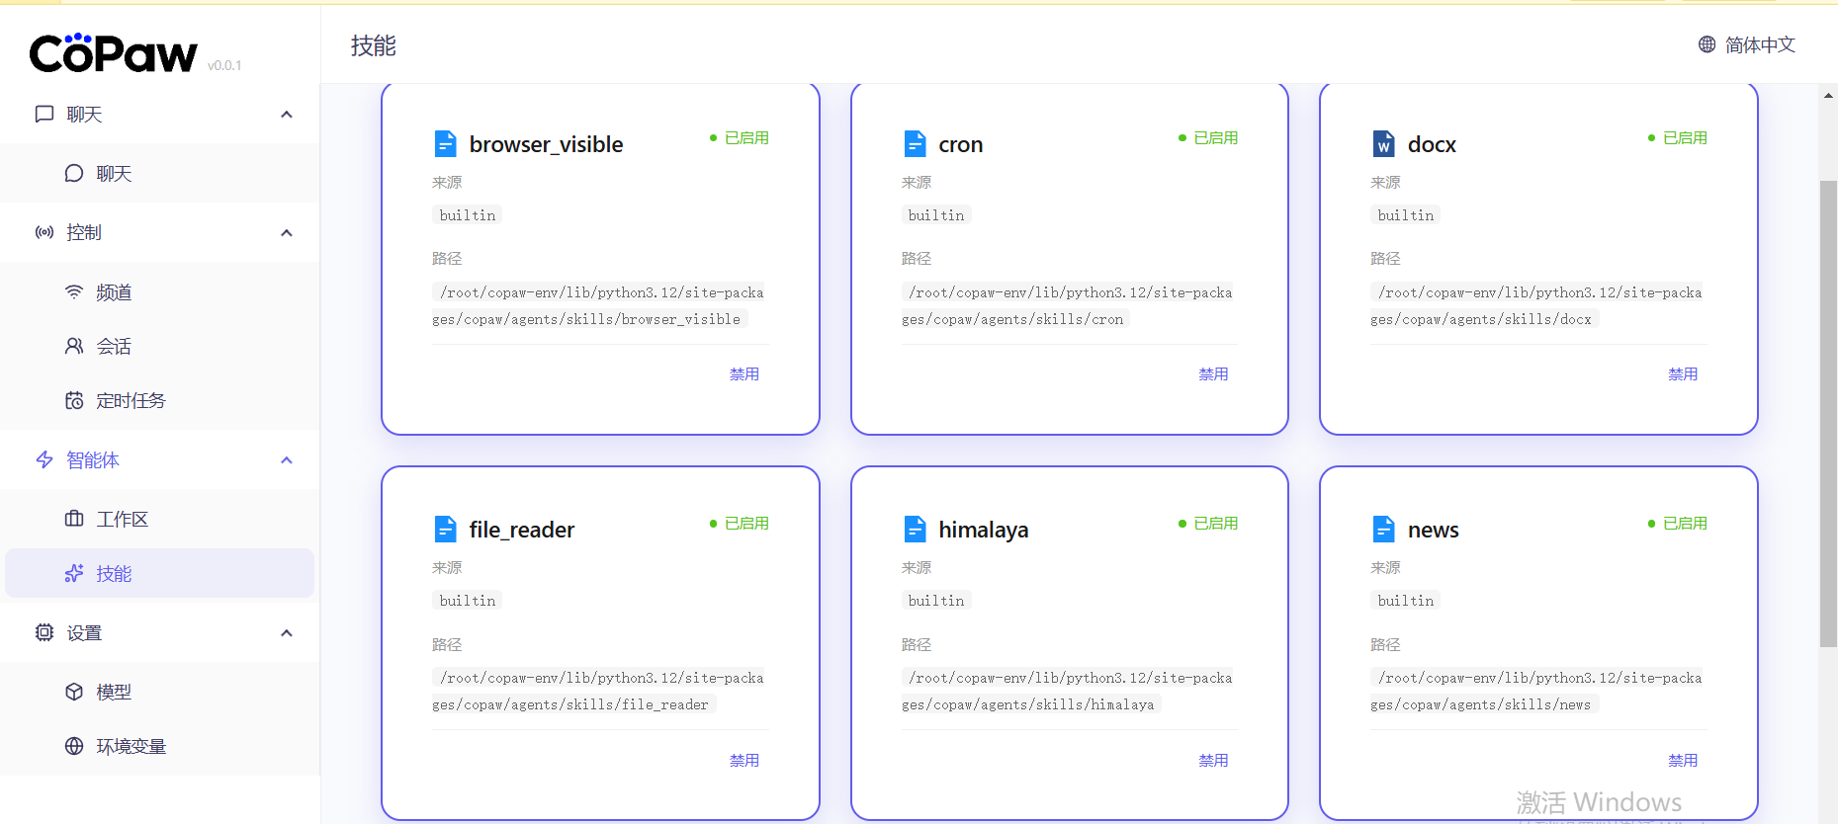Click the chat bubble icon in 聊天 submenu
This screenshot has height=824, width=1838.
(x=74, y=173)
